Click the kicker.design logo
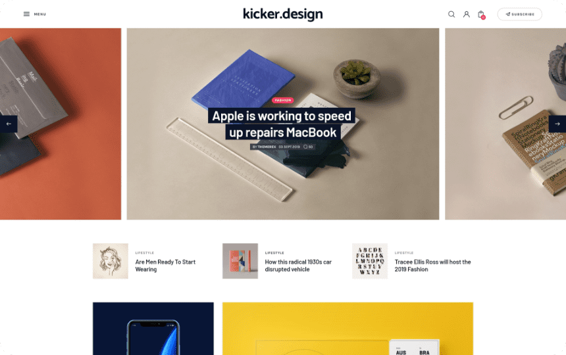Viewport: 566px width, 355px height. tap(282, 14)
